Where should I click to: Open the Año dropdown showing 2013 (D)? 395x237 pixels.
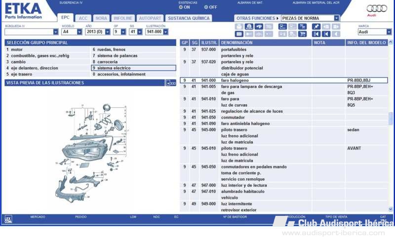(108, 32)
